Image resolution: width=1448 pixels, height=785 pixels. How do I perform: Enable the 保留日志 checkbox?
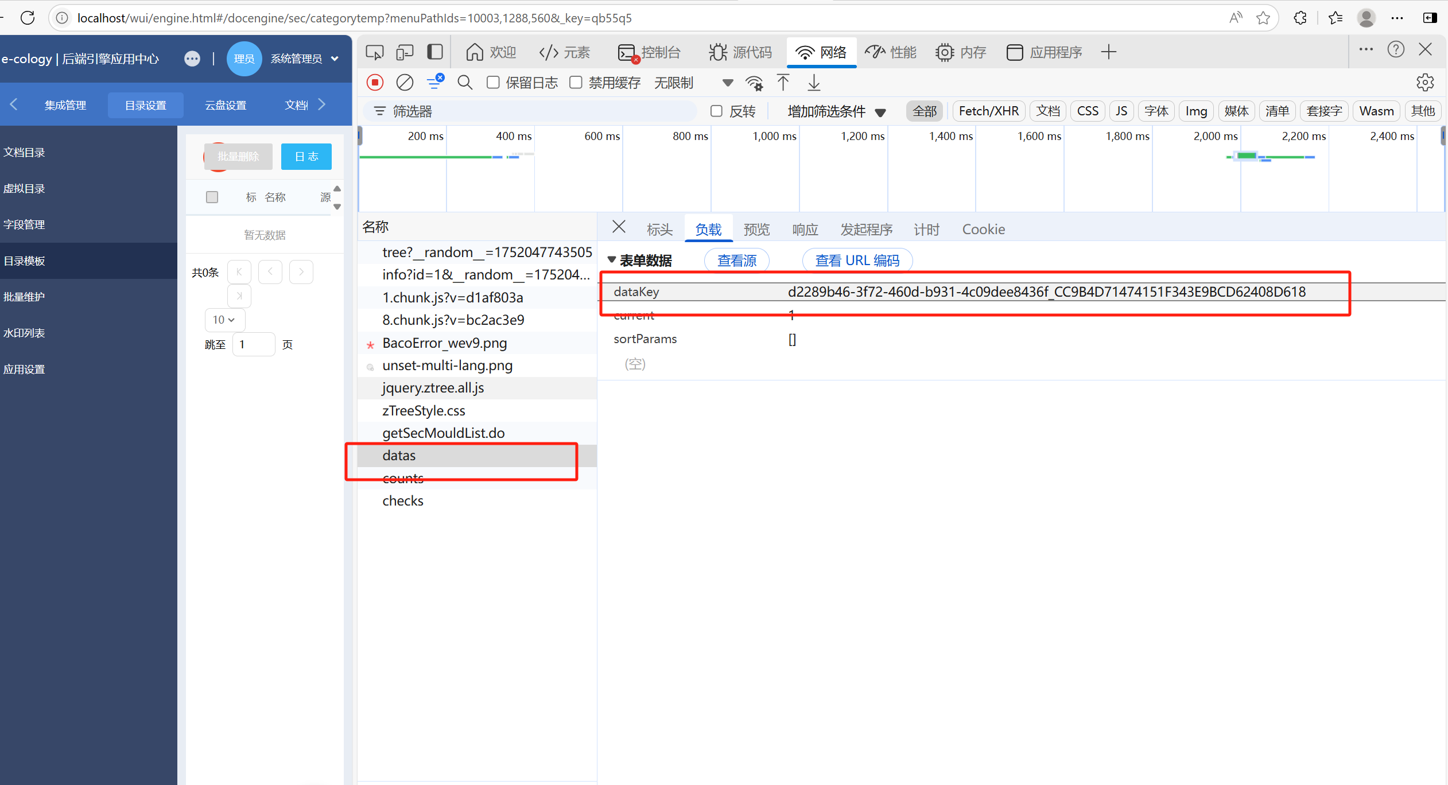tap(492, 82)
